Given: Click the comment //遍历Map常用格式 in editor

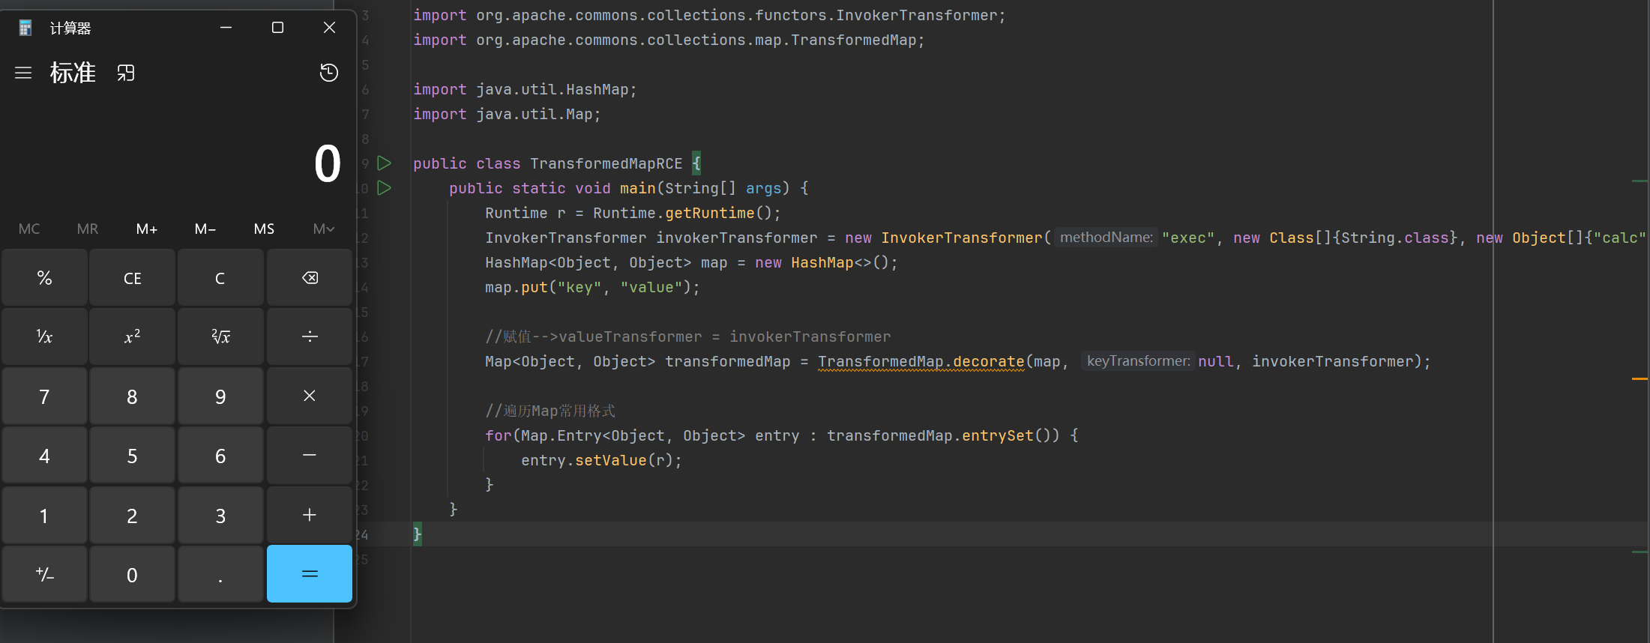Looking at the screenshot, I should pyautogui.click(x=550, y=411).
